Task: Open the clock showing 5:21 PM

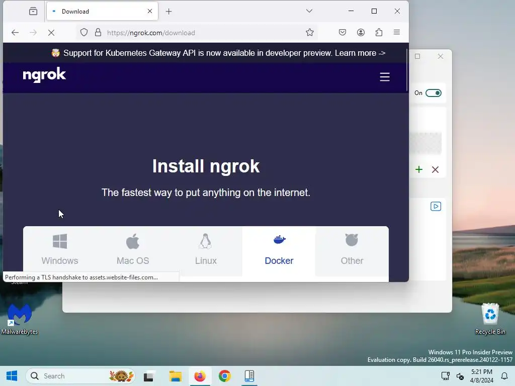Action: [x=481, y=376]
